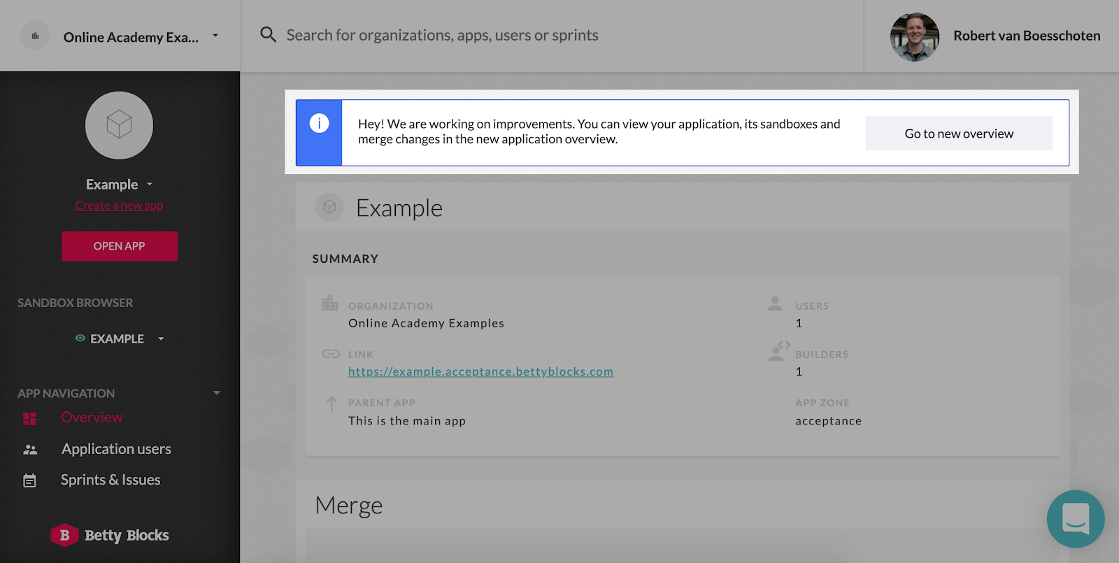Viewport: 1119px width, 563px height.
Task: Click the user profile photo
Action: (x=914, y=37)
